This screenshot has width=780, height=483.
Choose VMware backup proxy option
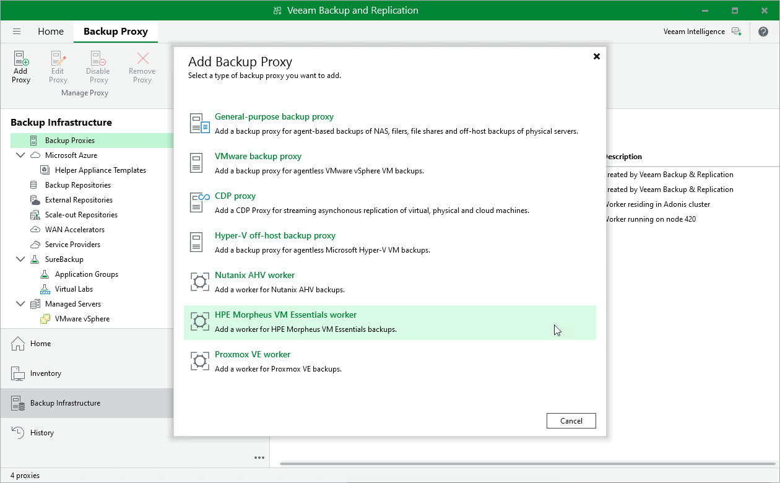pyautogui.click(x=258, y=157)
